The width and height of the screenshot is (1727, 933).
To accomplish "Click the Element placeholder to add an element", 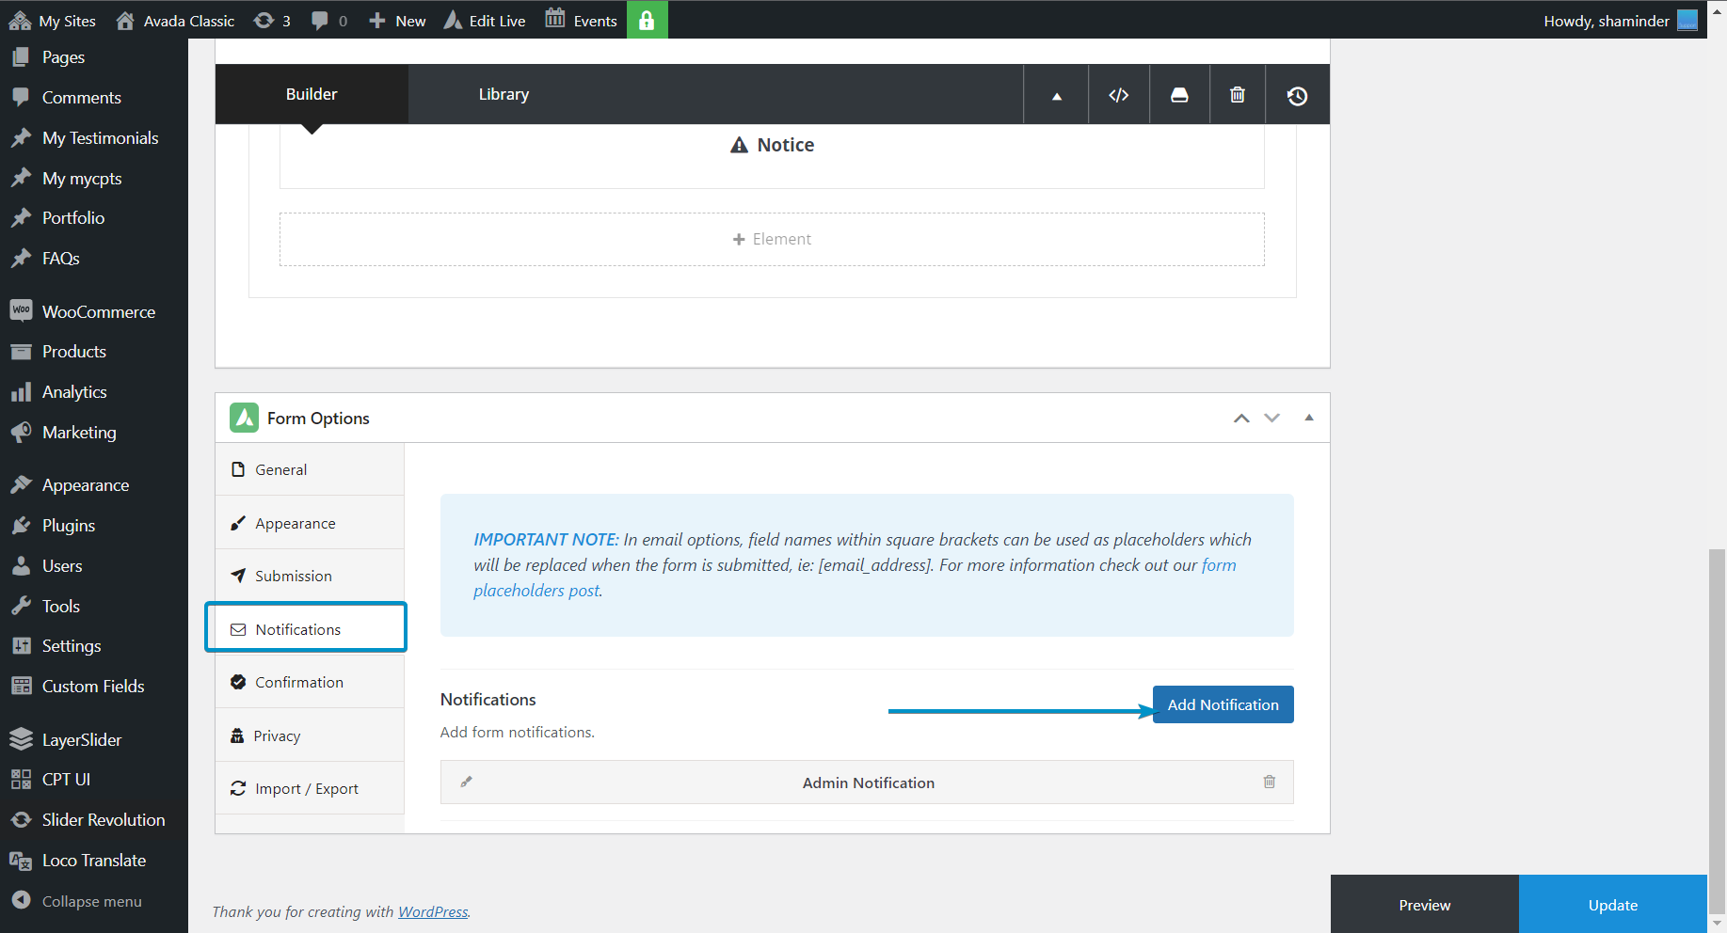I will tap(772, 239).
